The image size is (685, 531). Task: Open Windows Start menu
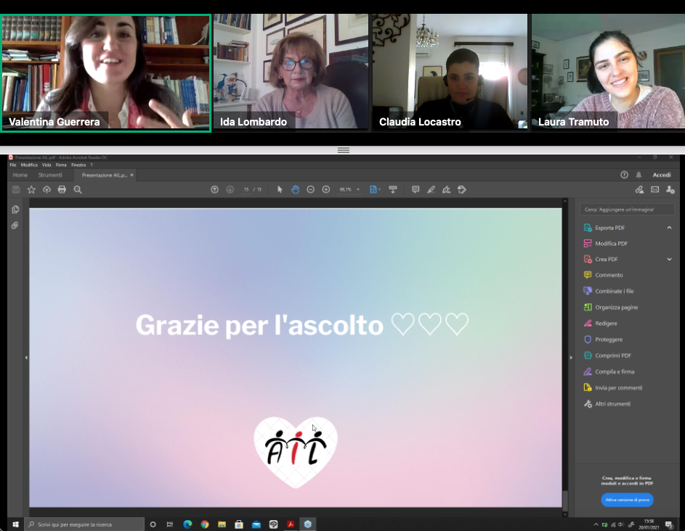(x=15, y=524)
